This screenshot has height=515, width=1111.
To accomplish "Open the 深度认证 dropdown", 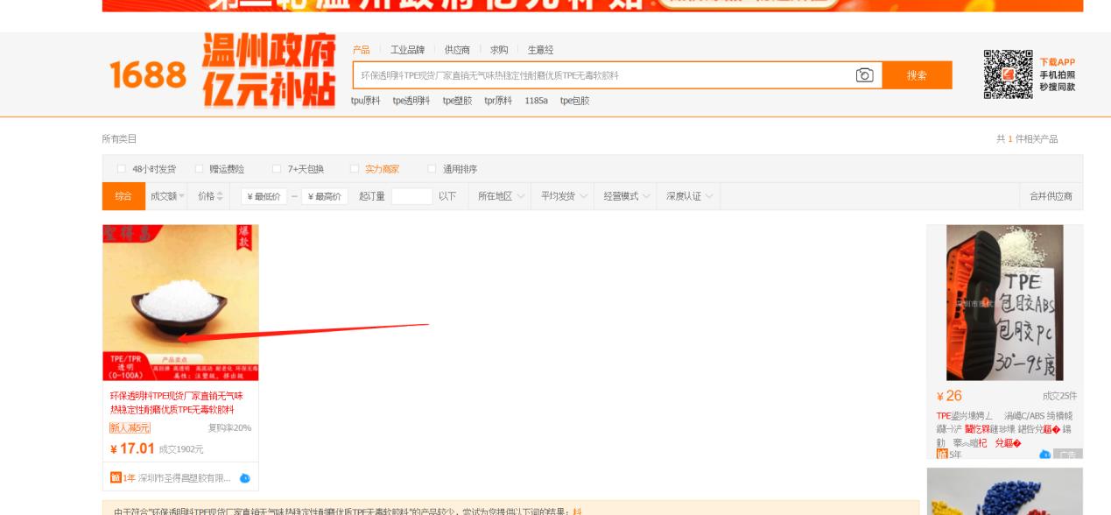I will [x=689, y=197].
